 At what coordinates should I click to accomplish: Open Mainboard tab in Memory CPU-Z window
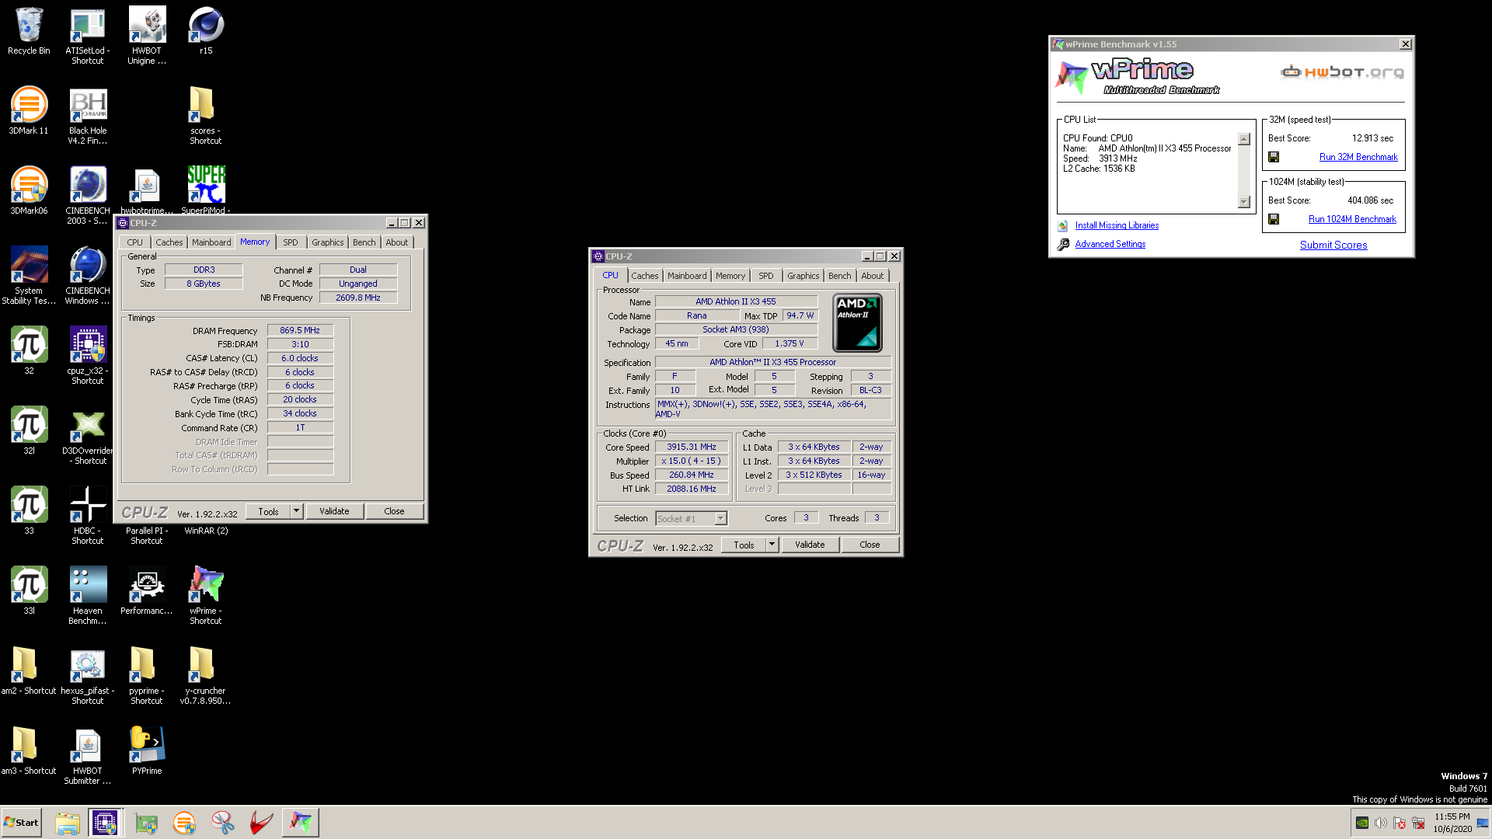[x=211, y=242]
